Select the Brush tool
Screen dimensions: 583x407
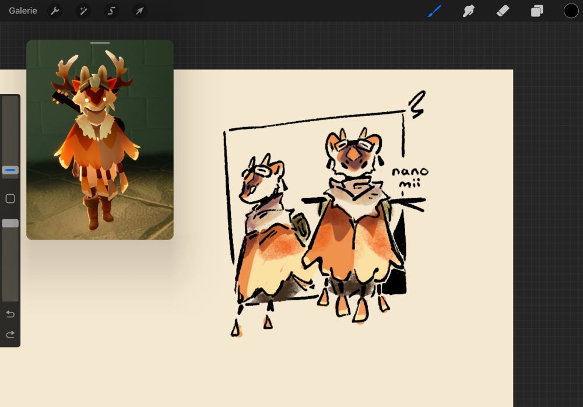[x=434, y=11]
